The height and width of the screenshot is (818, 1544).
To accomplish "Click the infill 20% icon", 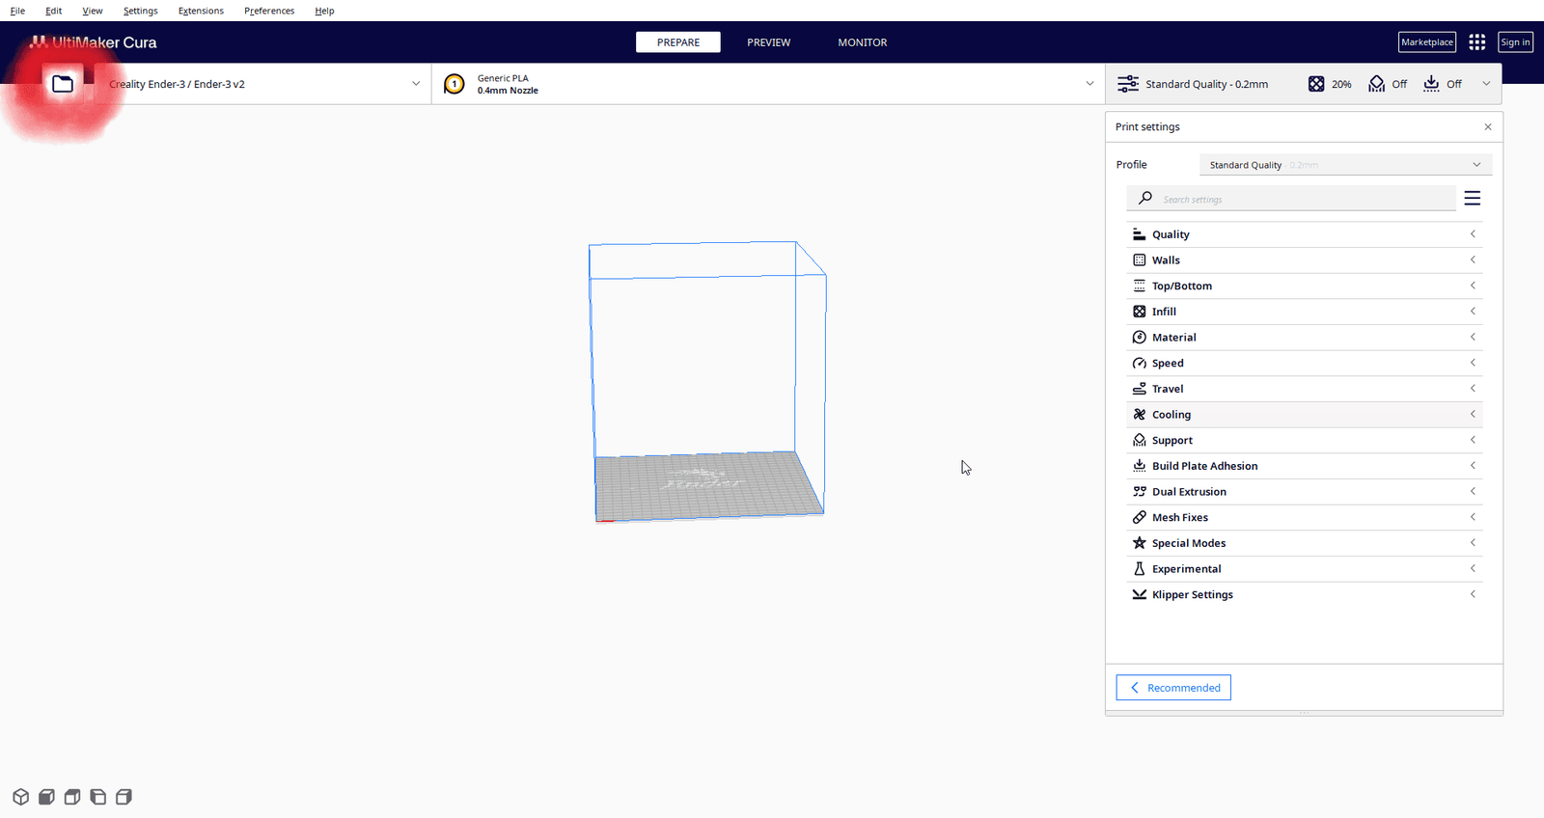I will coord(1316,84).
